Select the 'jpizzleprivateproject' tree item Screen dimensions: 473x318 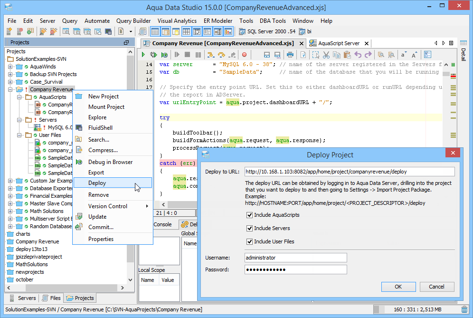pyautogui.click(x=39, y=257)
